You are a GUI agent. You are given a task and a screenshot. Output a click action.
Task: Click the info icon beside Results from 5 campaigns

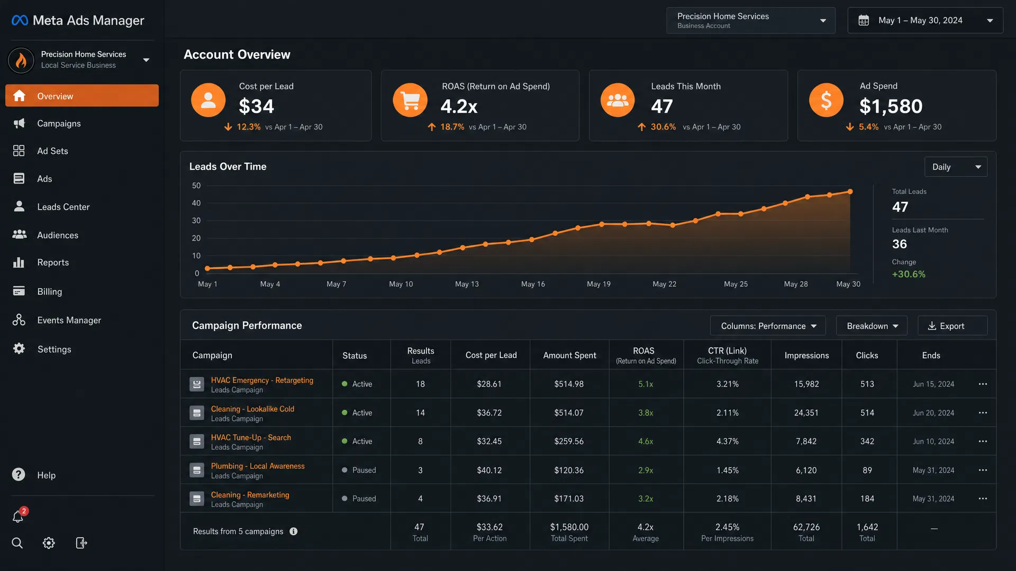click(x=294, y=531)
